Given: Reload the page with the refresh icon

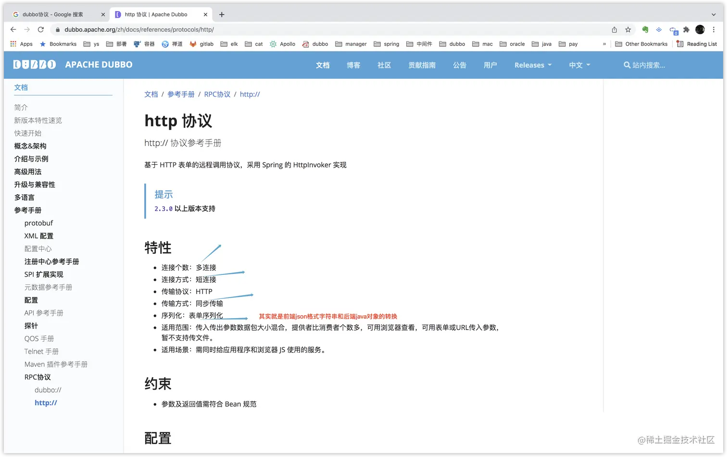Looking at the screenshot, I should [x=41, y=29].
